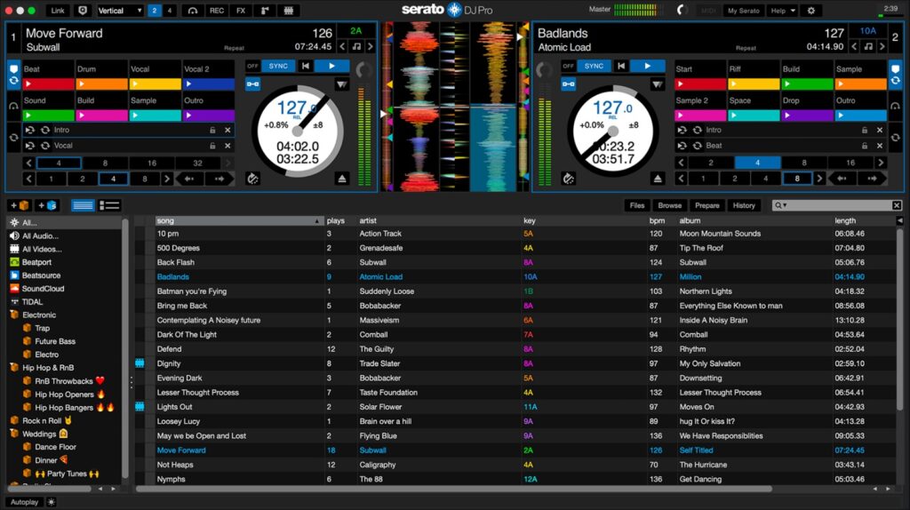
Task: Open deck 2 tempo tap icon
Action: [x=568, y=179]
